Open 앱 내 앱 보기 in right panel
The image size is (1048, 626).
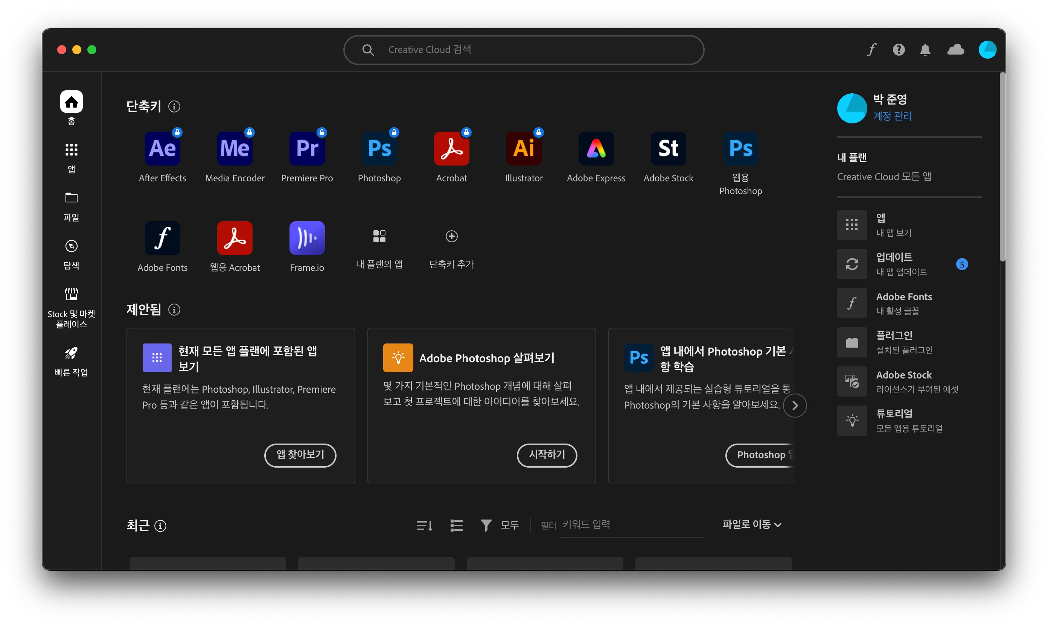tap(909, 225)
